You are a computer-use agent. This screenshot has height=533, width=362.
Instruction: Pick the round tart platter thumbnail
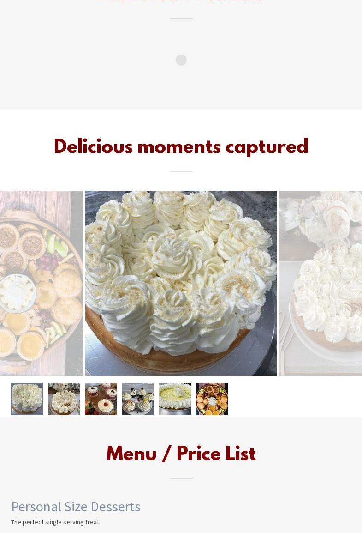[x=212, y=399]
